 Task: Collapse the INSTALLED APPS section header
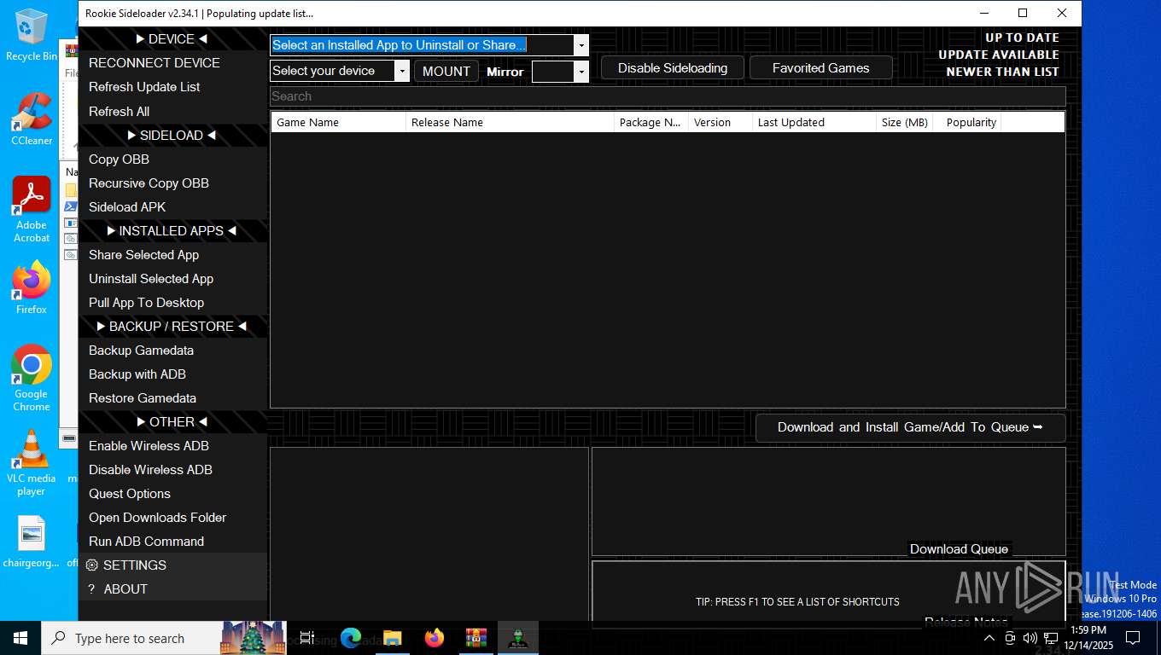[x=172, y=230]
